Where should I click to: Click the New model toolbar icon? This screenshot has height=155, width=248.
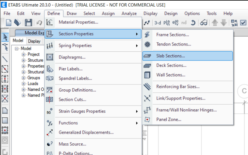(x=9, y=22)
